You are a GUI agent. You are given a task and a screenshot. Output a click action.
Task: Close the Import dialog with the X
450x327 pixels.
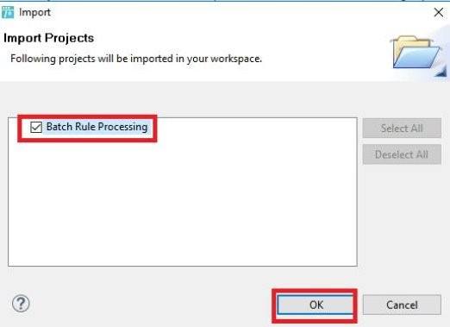coord(439,12)
